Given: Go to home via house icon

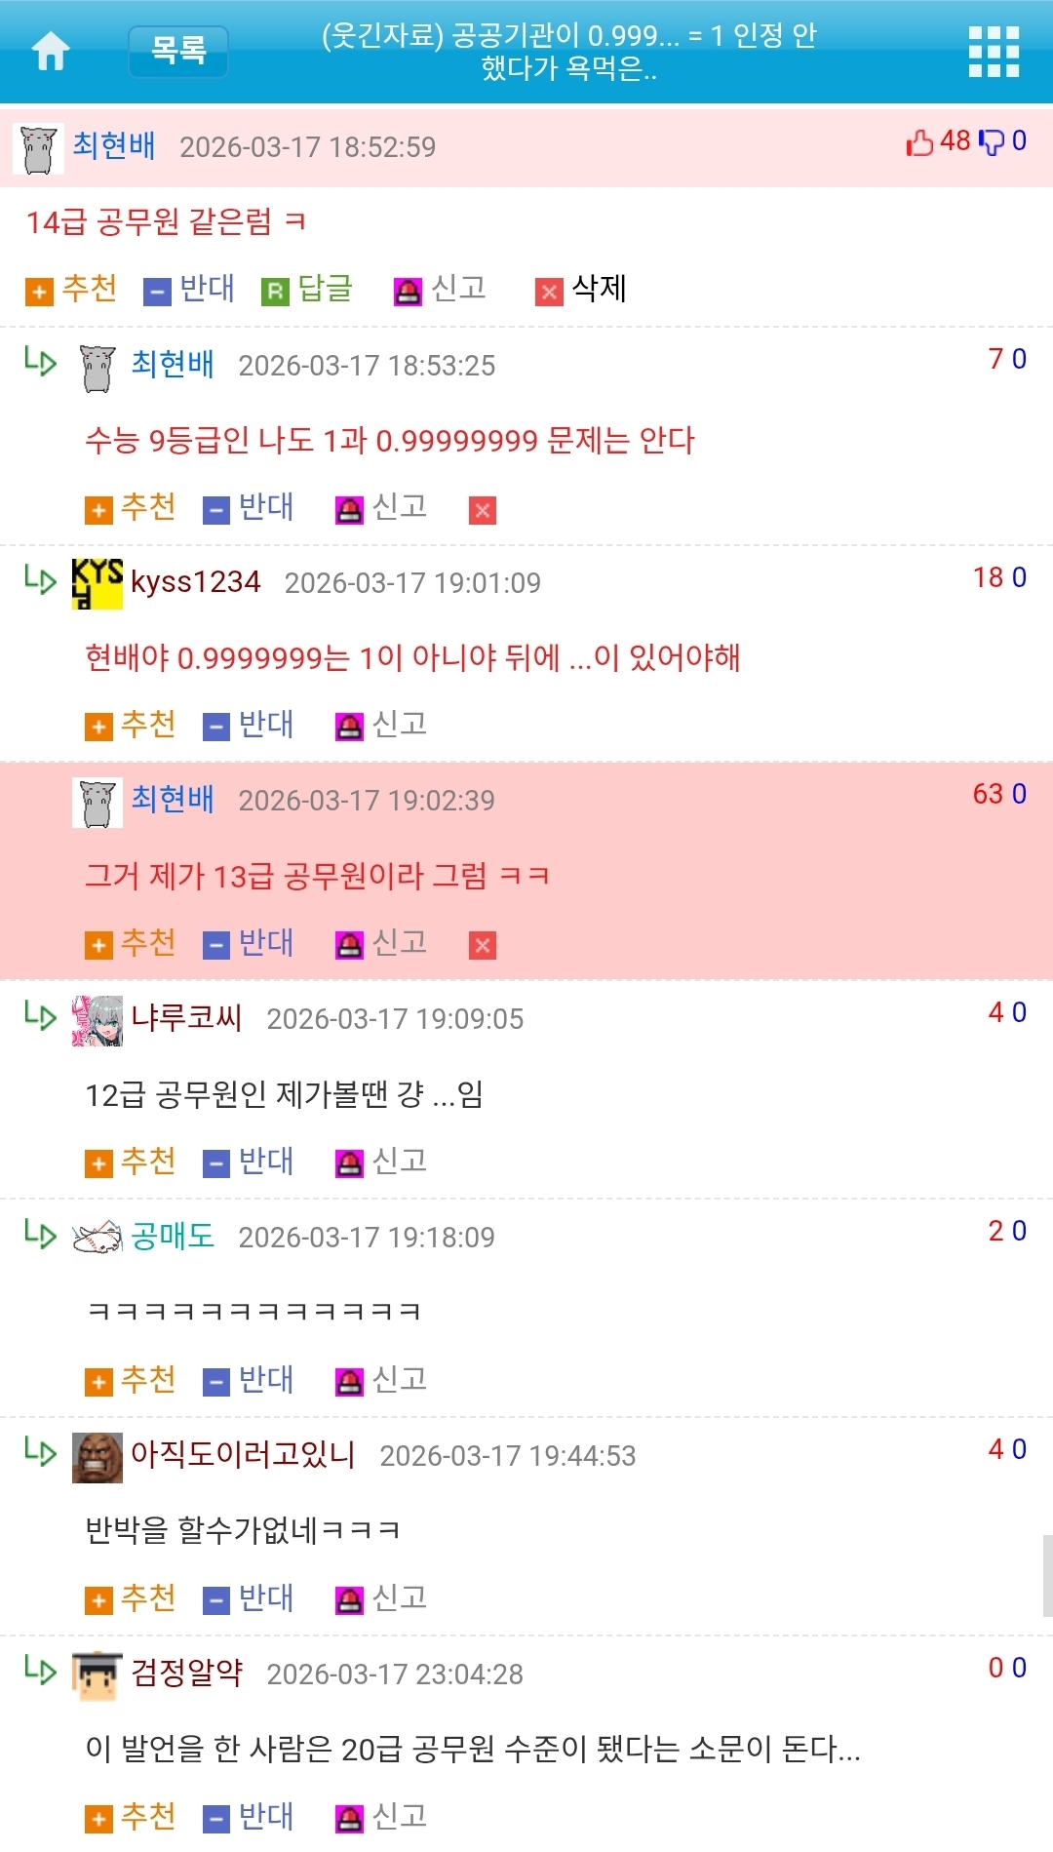Looking at the screenshot, I should [x=52, y=51].
